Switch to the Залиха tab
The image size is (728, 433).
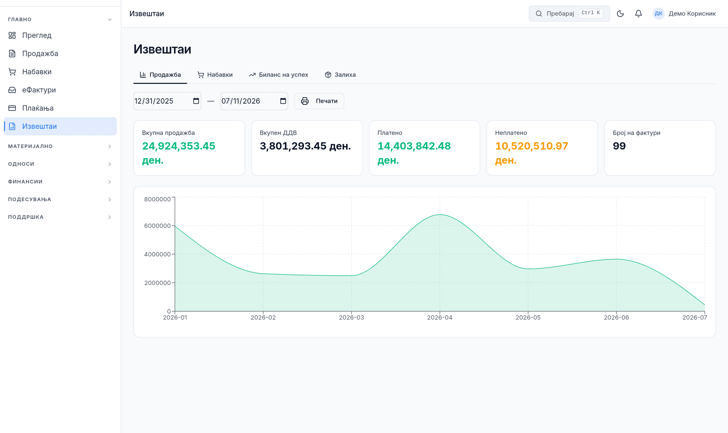click(x=340, y=75)
